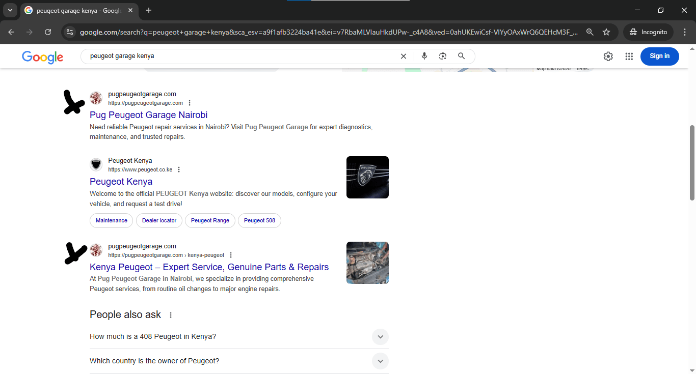The image size is (696, 374).
Task: Open site information icon in address bar
Action: [x=70, y=32]
